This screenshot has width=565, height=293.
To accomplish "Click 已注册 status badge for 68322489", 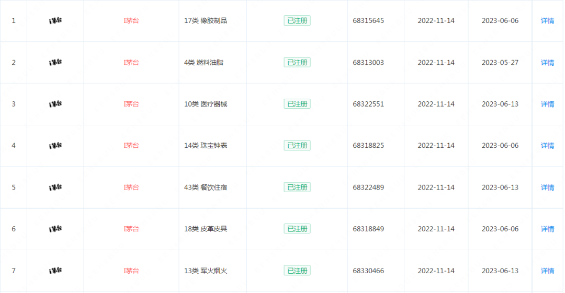I will [x=297, y=187].
